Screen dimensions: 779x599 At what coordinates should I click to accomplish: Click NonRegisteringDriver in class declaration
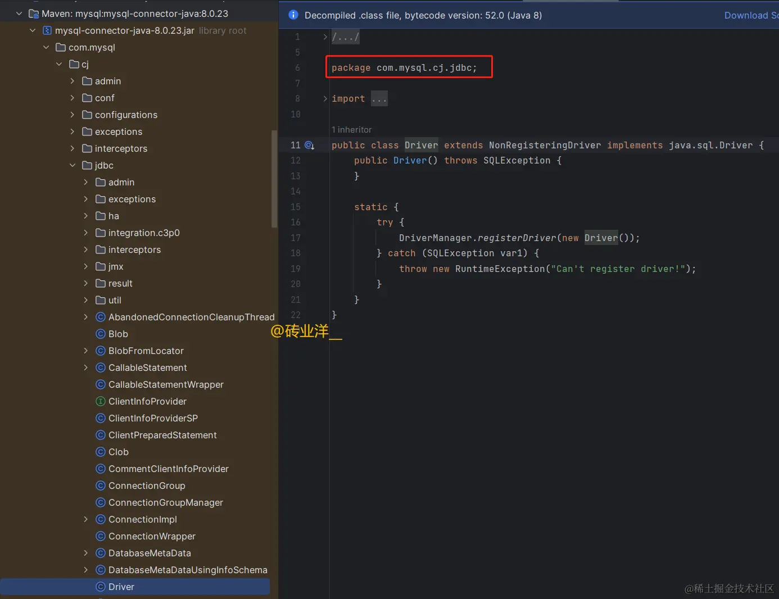coord(545,145)
